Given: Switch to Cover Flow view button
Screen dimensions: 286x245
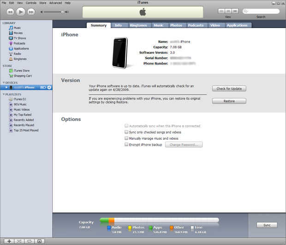Looking at the screenshot, I should click(x=235, y=11).
